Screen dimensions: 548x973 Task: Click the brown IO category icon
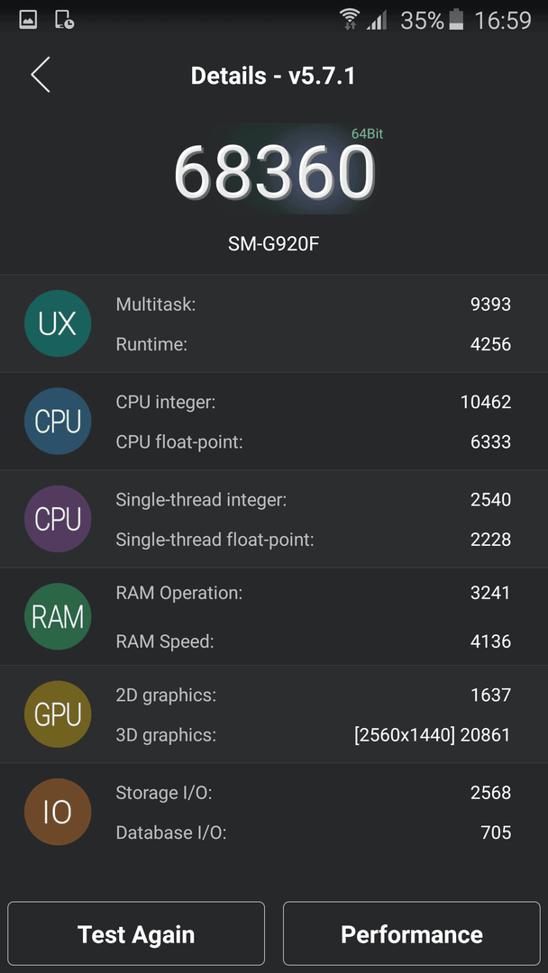pyautogui.click(x=58, y=812)
